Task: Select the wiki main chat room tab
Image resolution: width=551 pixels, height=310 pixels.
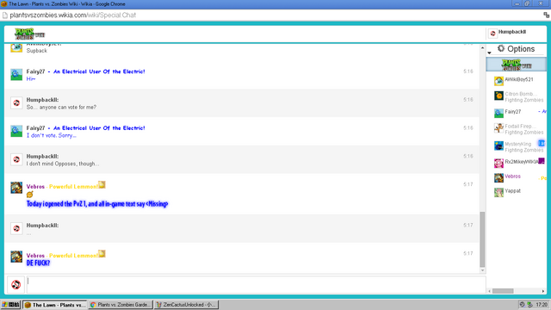Action: [x=517, y=65]
